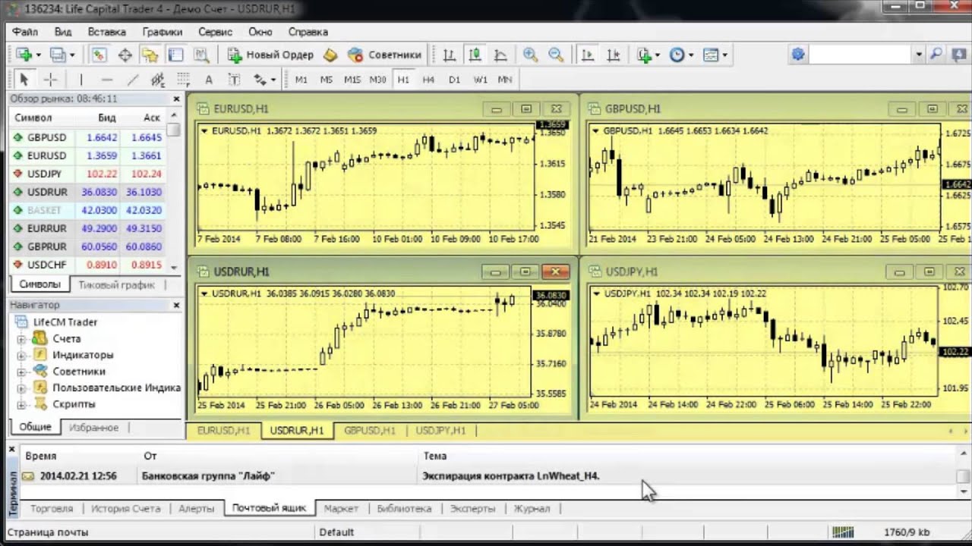Select the Fibonacci retracement tool
The height and width of the screenshot is (546, 972).
(x=183, y=79)
